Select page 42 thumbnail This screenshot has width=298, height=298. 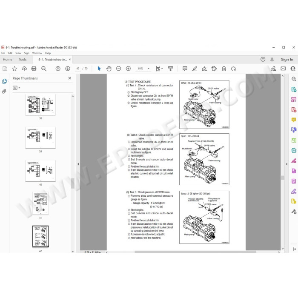tap(40, 237)
